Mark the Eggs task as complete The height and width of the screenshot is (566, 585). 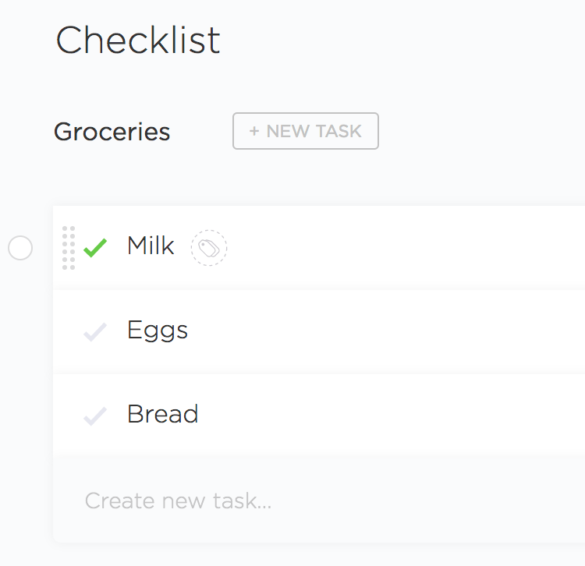pos(95,333)
